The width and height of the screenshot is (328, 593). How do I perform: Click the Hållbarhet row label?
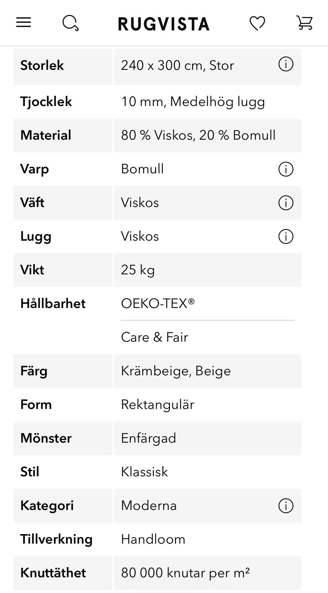coord(53,304)
